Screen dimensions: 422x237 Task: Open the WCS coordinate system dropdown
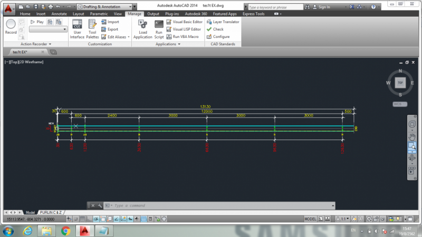[x=400, y=104]
